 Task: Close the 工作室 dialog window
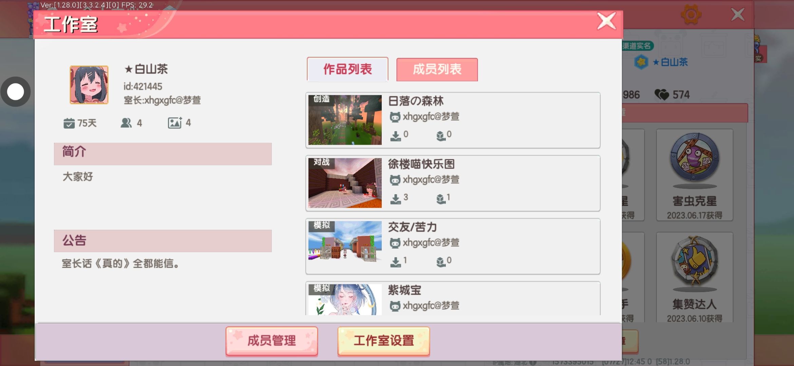607,21
